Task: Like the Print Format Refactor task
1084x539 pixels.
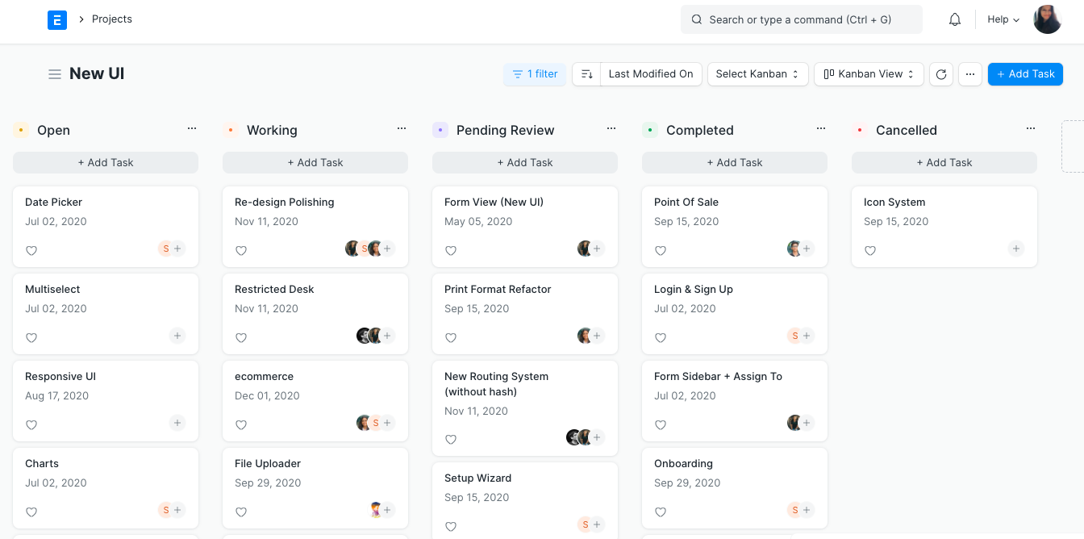Action: coord(451,338)
